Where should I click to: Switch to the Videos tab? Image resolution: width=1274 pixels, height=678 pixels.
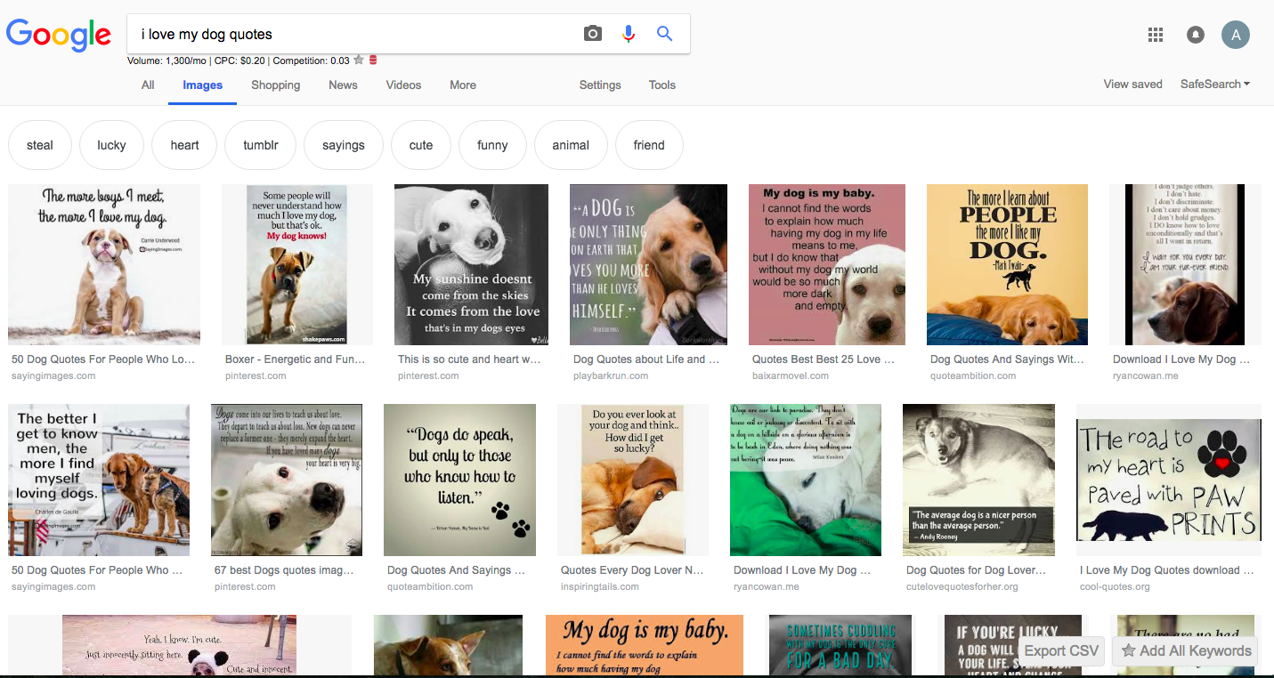[403, 85]
